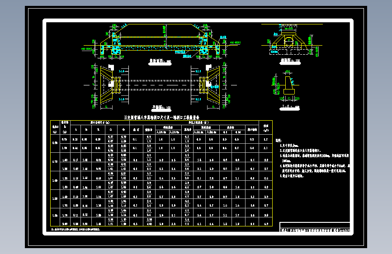
Task: Select the longitudinal section drawing at top center
Action: point(162,40)
